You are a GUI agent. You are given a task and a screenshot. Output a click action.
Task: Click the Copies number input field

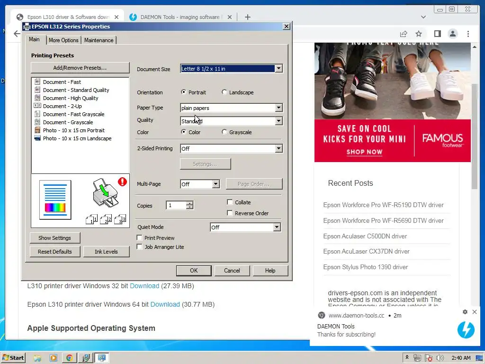click(x=176, y=205)
